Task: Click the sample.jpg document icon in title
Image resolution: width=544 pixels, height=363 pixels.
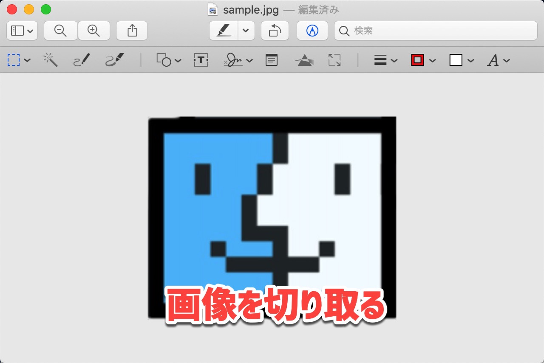Action: 213,9
